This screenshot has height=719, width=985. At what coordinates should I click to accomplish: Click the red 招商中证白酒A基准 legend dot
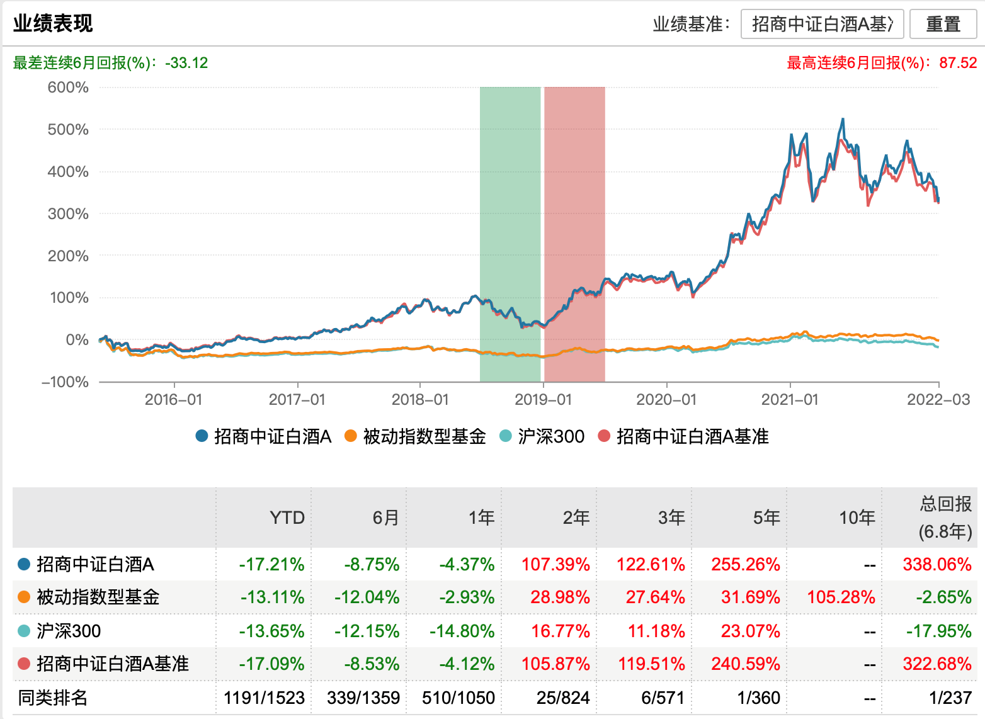tap(604, 436)
